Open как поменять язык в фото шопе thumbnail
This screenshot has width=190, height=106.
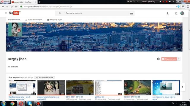[166, 88]
